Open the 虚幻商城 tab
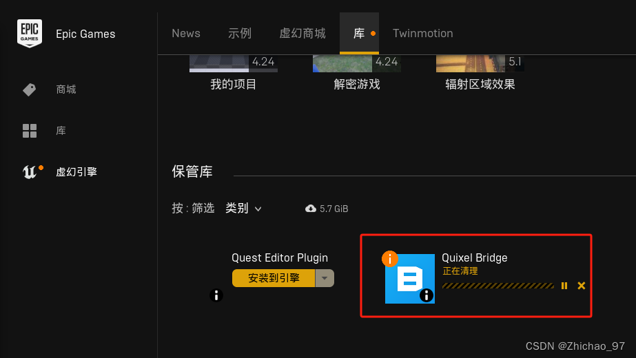The image size is (636, 358). (302, 33)
